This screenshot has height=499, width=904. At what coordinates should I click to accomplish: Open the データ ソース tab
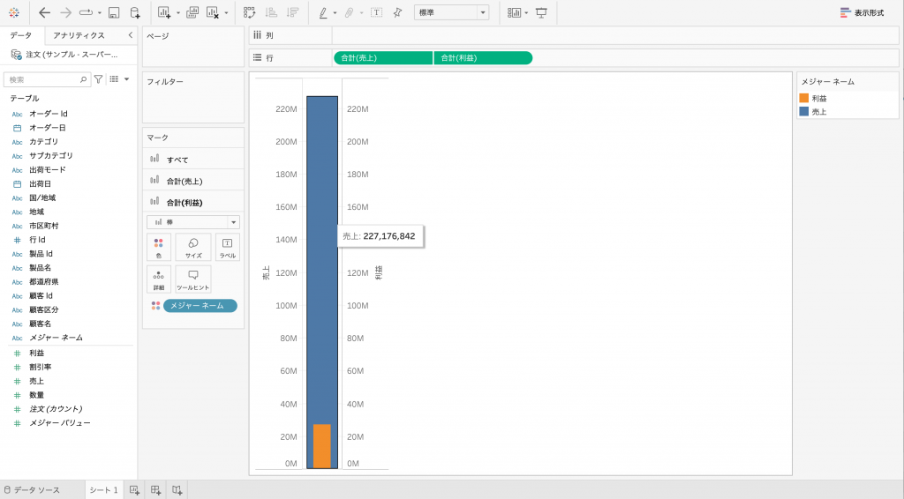pyautogui.click(x=32, y=490)
